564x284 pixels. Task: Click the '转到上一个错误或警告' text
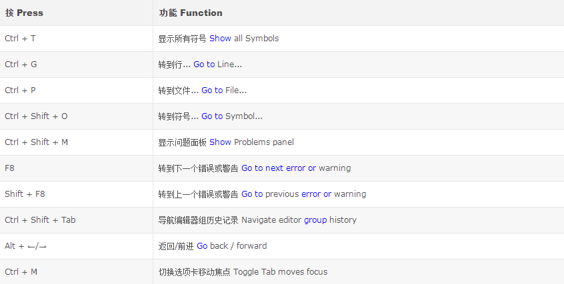[x=198, y=194]
